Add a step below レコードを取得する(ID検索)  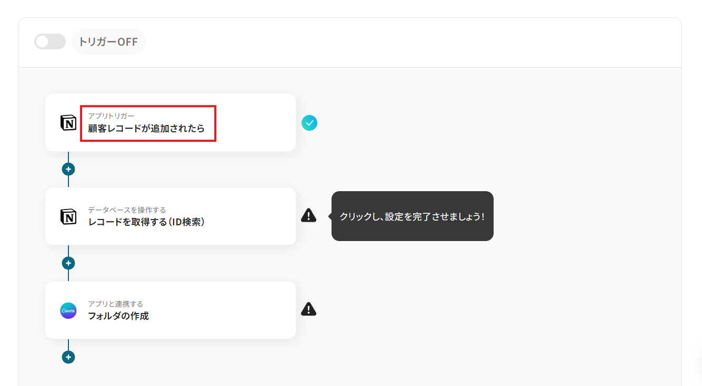[68, 263]
